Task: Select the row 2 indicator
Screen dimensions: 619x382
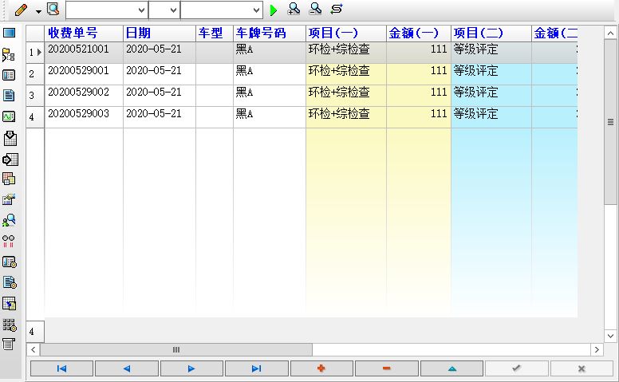Action: (x=35, y=74)
